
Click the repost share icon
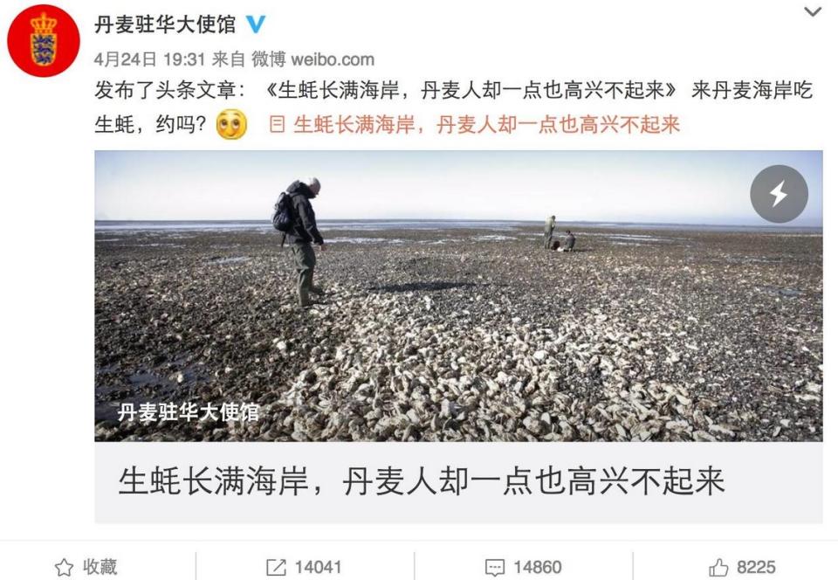coord(276,567)
